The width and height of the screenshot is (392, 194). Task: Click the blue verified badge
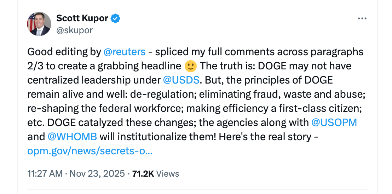116,18
